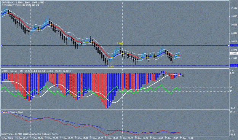Select the yellow 'High' label

(120, 43)
